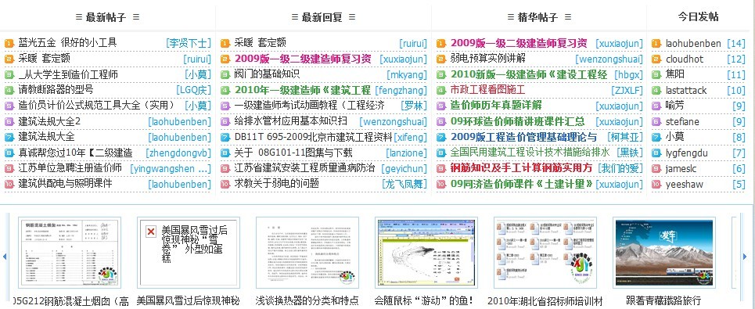Click broken image icon in 美国暴风雪 thumbnail
The height and width of the screenshot is (309, 755).
(151, 232)
